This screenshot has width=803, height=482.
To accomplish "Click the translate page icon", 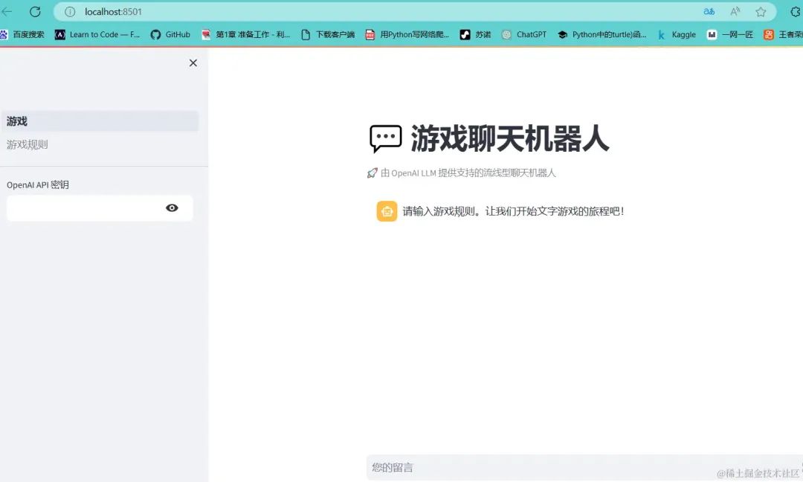I will [x=709, y=11].
